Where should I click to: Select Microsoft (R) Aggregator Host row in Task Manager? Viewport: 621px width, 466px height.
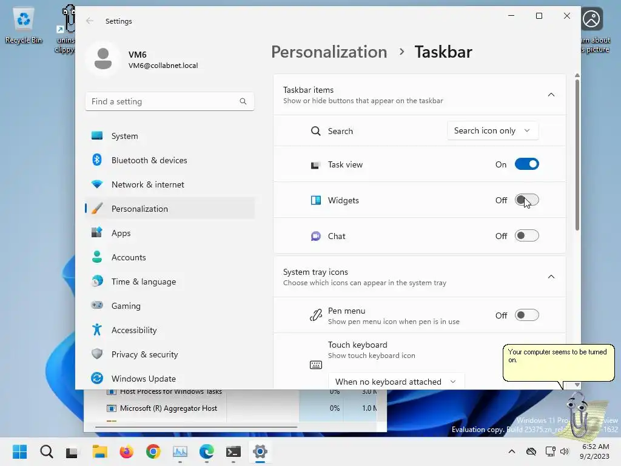point(230,408)
